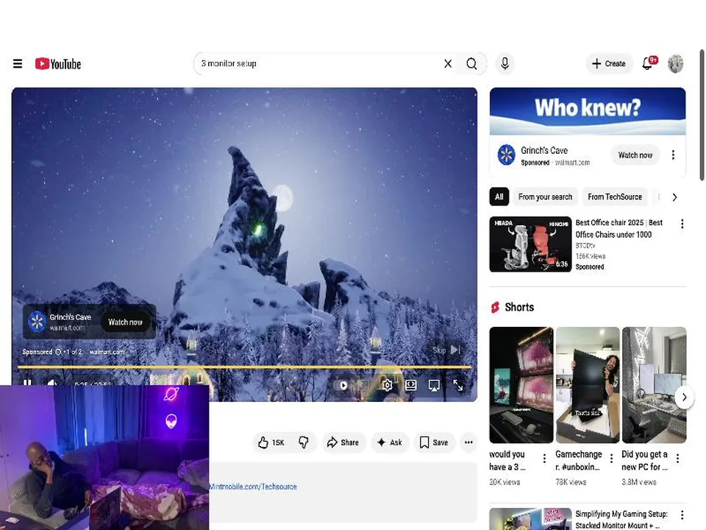706x530 pixels.
Task: Click the cast to TV icon
Action: tap(434, 386)
